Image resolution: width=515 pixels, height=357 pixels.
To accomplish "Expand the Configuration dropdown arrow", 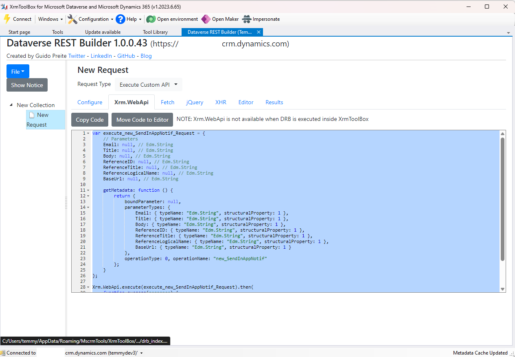I will (112, 19).
